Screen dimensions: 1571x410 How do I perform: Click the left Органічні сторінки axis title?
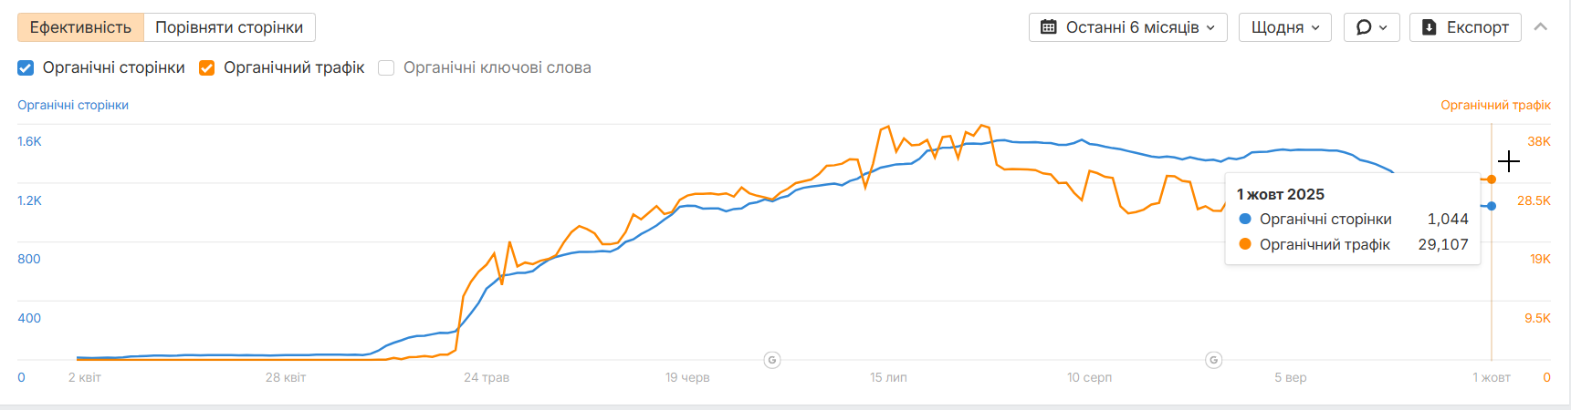[73, 105]
